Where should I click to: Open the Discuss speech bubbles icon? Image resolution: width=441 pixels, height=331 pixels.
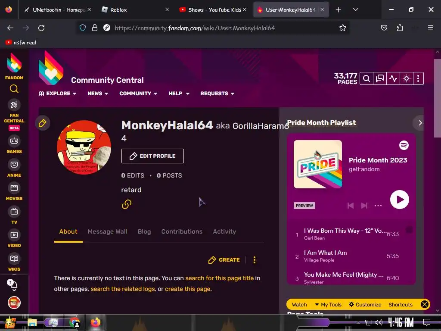click(380, 78)
